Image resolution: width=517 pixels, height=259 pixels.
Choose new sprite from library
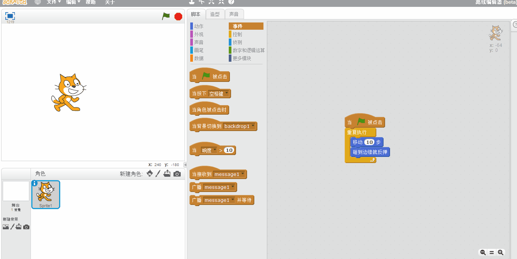click(150, 173)
